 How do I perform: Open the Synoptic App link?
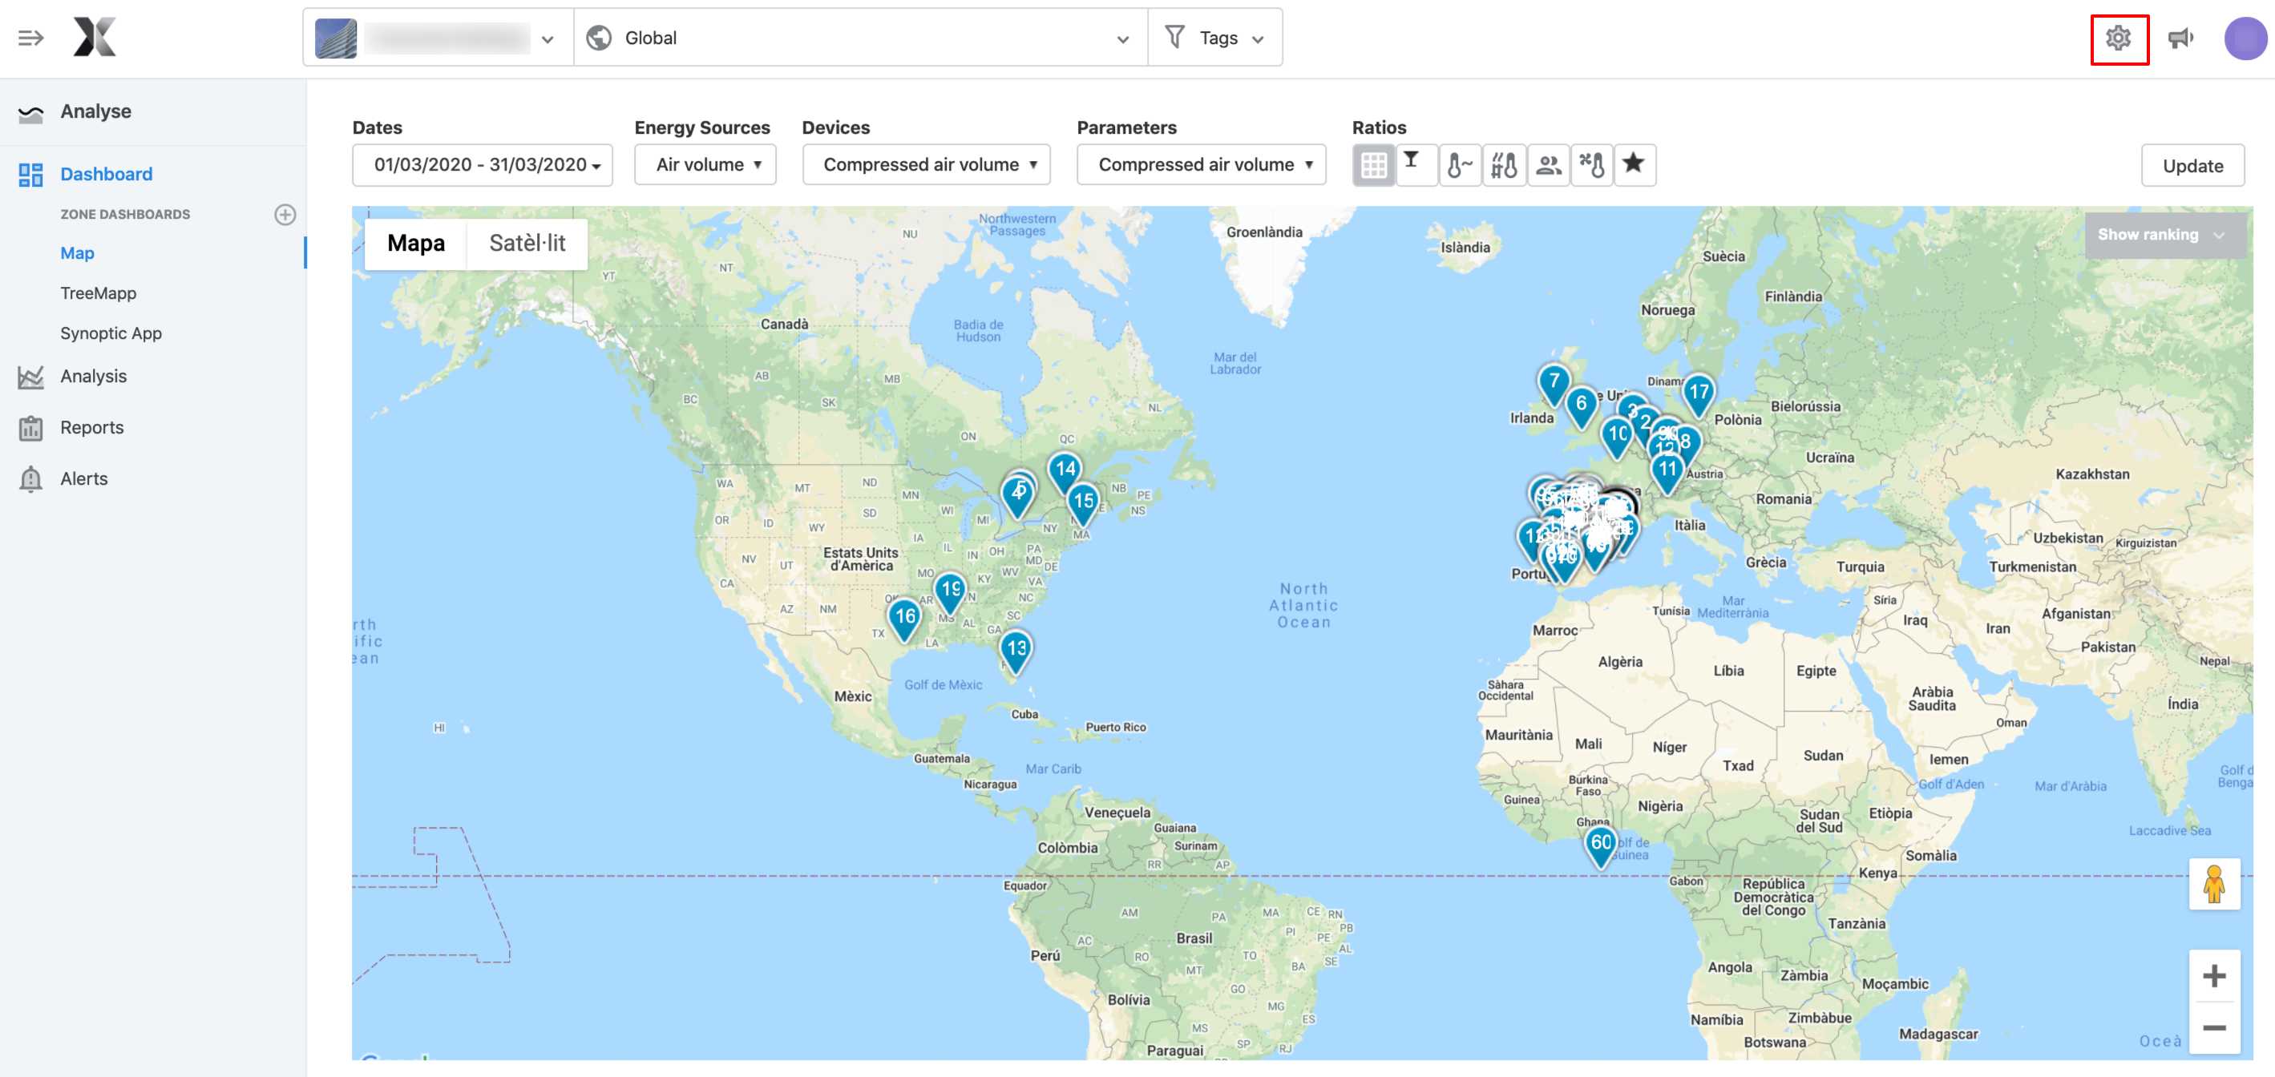tap(111, 333)
